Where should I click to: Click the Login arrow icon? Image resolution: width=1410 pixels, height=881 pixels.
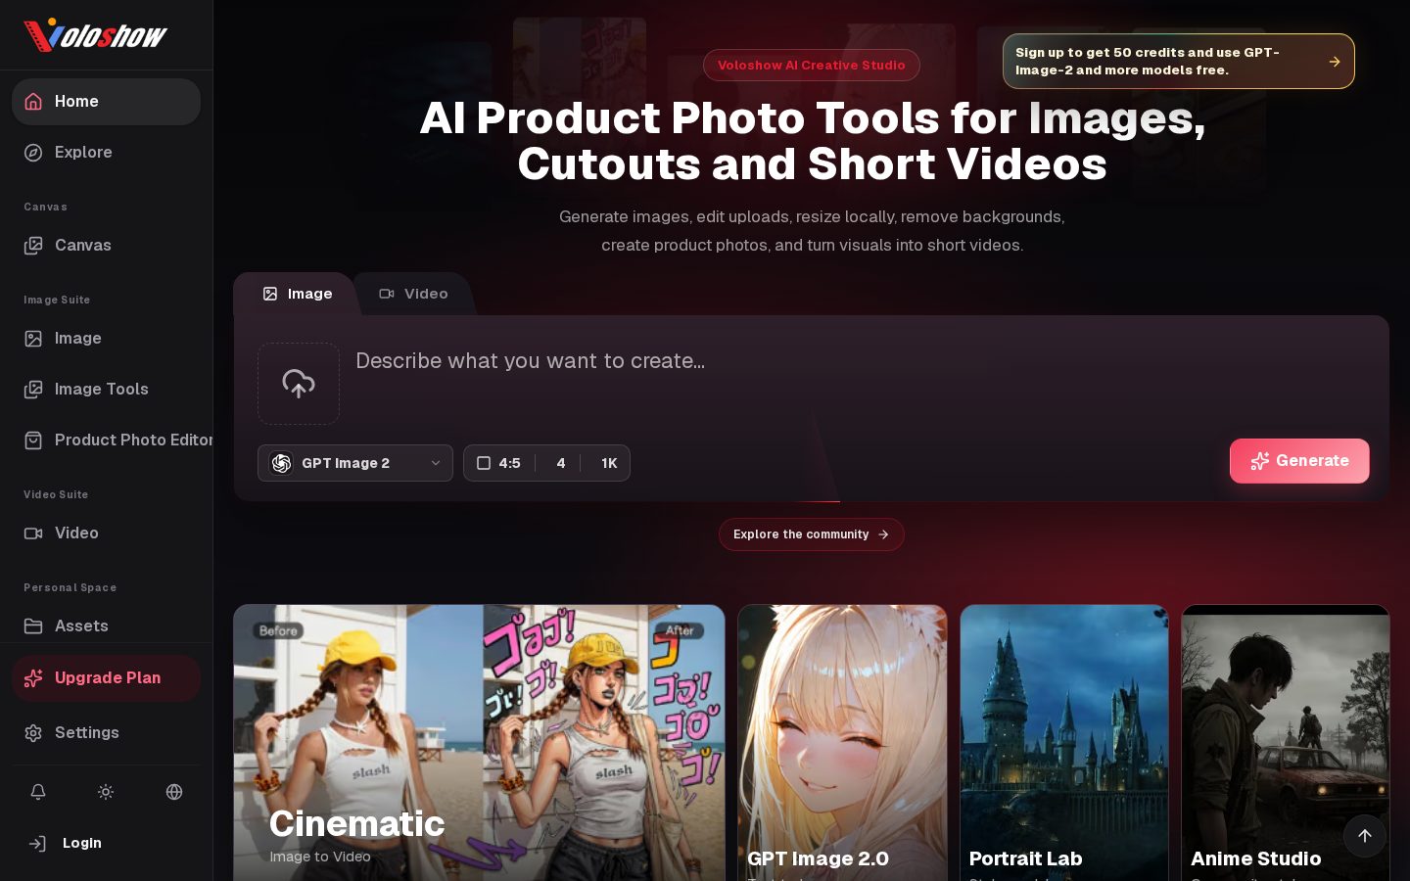click(x=37, y=844)
